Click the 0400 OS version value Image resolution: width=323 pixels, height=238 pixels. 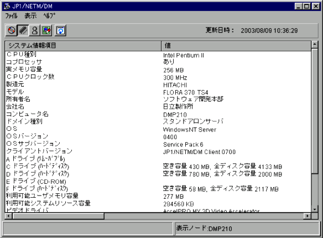[170, 137]
